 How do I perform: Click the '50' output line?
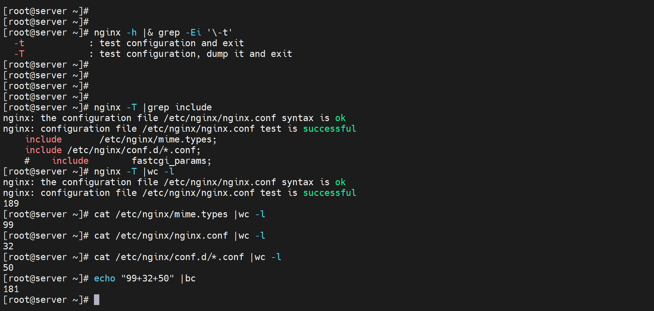[8, 268]
